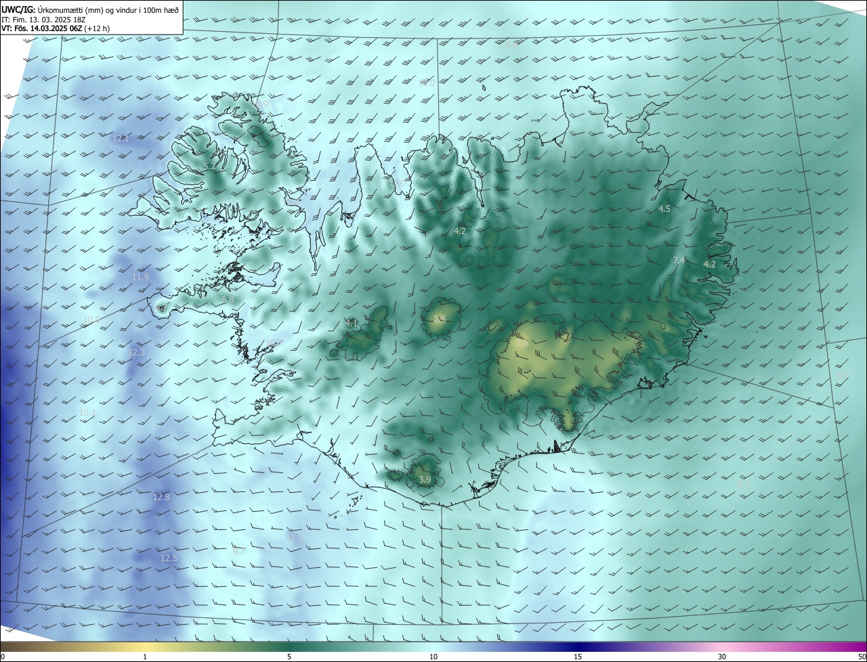Click the colorbar tick label 5
Viewport: 867px width, 662px height.
coord(289,657)
